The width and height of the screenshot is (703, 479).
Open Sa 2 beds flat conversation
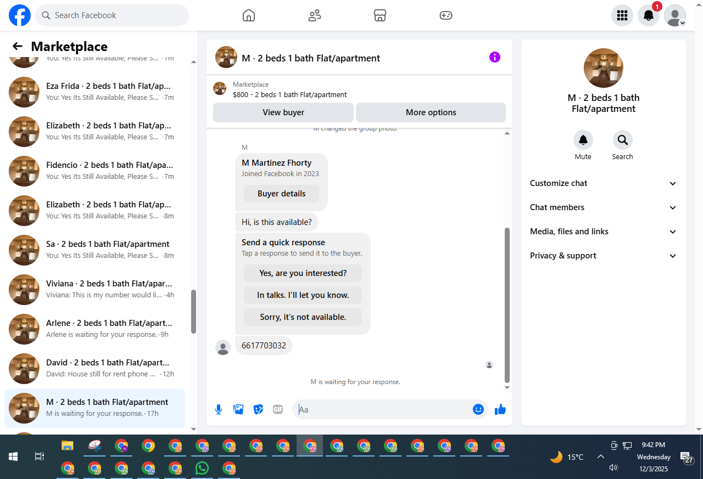pos(94,250)
